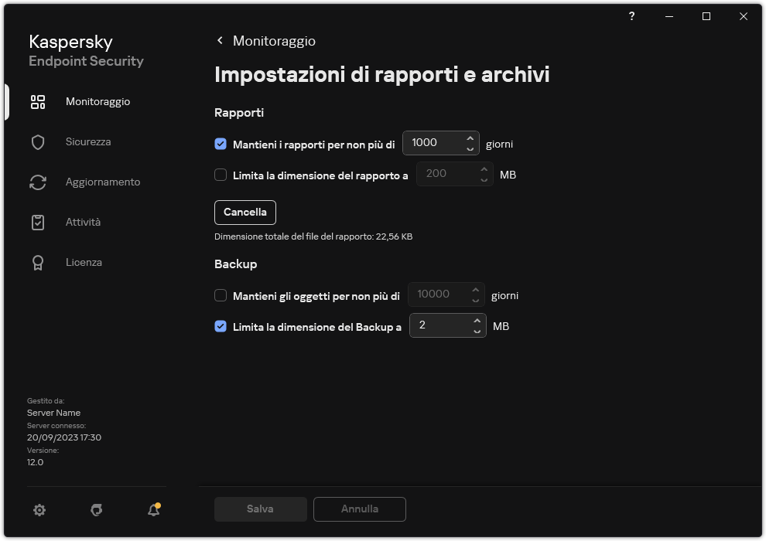Select the Monitoraggio grid icon in sidebar
The image size is (766, 541).
[37, 101]
